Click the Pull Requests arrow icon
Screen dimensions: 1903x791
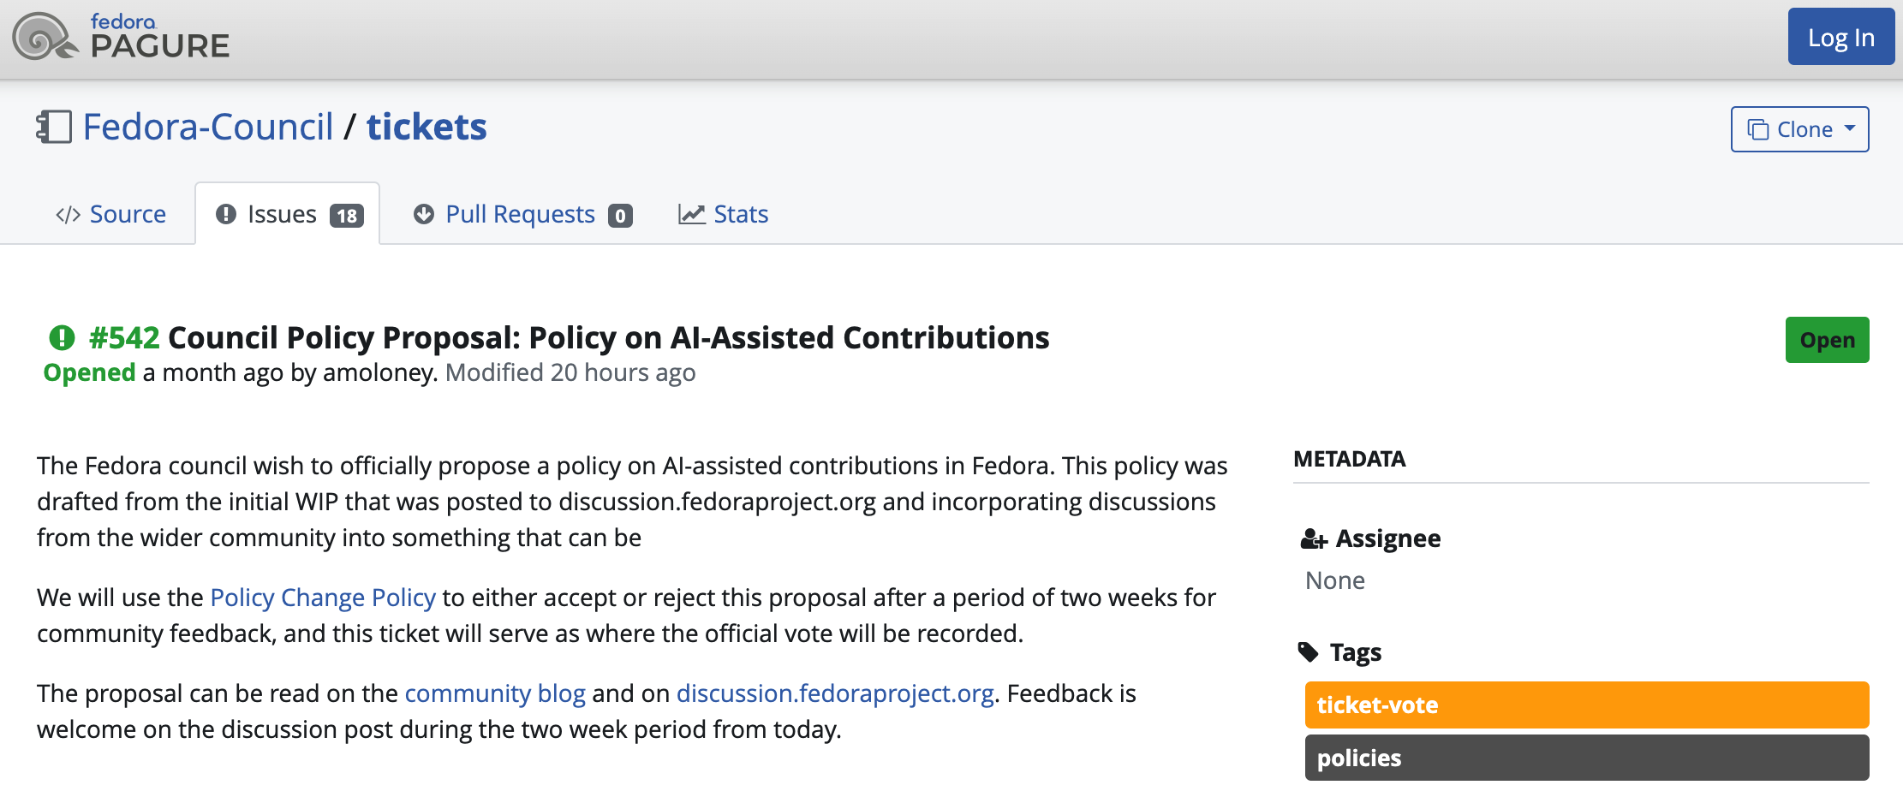(424, 214)
